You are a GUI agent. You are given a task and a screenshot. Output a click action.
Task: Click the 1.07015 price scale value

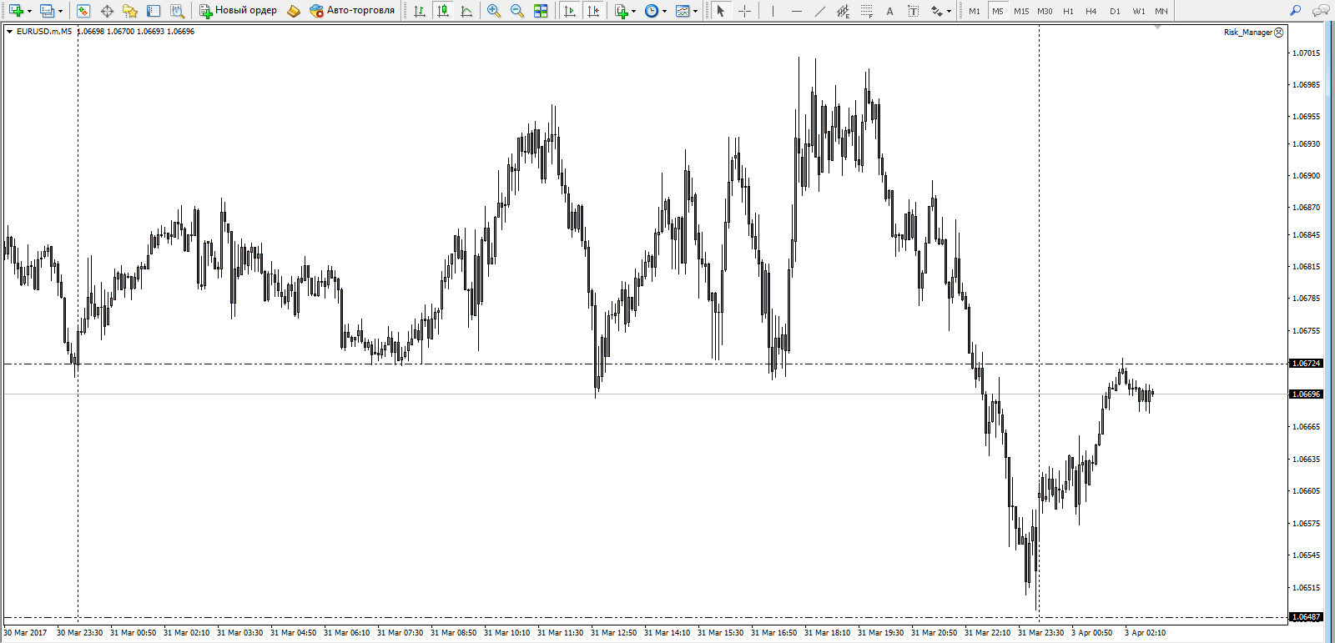[x=1306, y=53]
